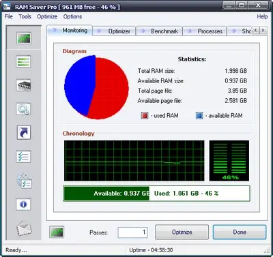Click the Passes input field
This screenshot has width=273, height=257.
pos(132,232)
